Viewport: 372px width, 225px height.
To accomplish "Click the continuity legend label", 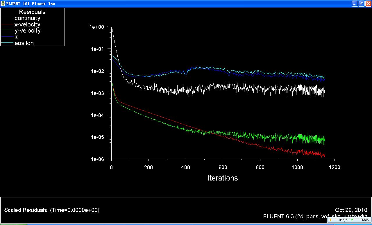I will point(27,18).
